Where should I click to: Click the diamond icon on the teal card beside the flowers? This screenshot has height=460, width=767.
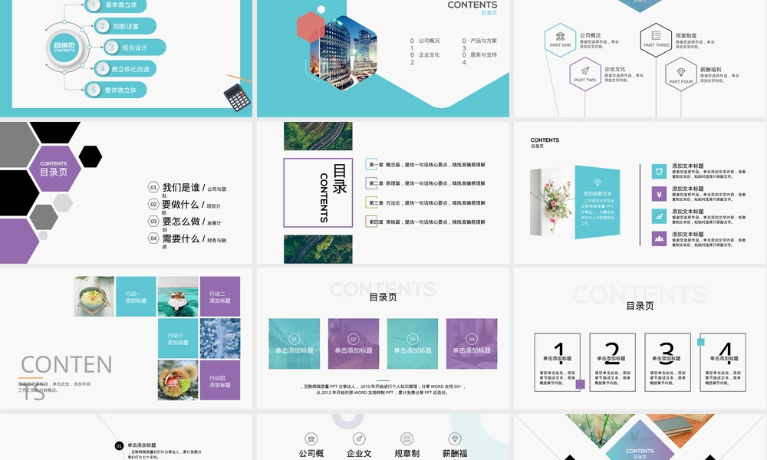(597, 182)
